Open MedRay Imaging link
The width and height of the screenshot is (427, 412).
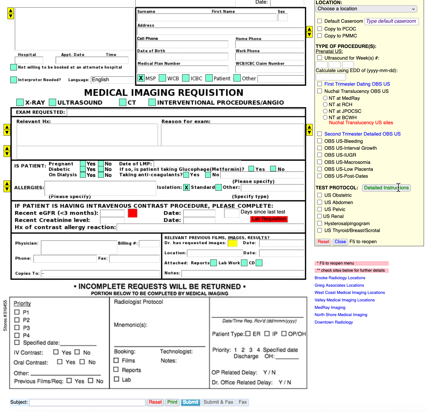coord(330,307)
